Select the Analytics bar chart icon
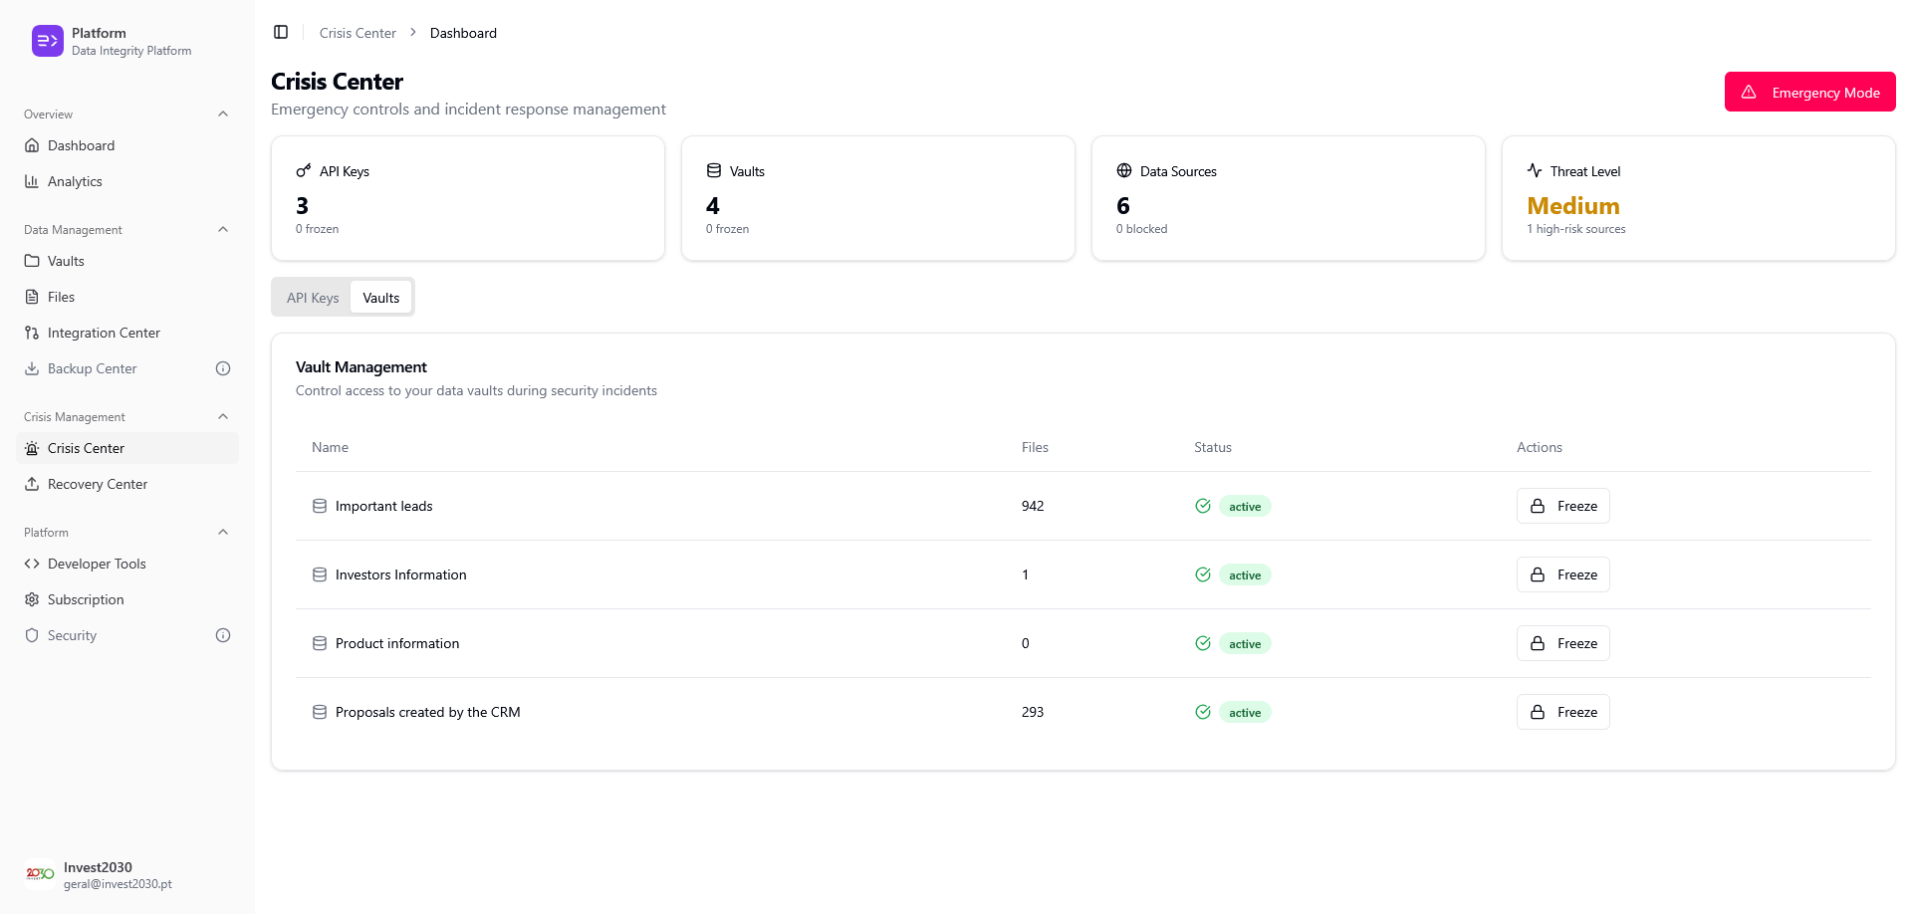This screenshot has width=1912, height=914. 32,181
